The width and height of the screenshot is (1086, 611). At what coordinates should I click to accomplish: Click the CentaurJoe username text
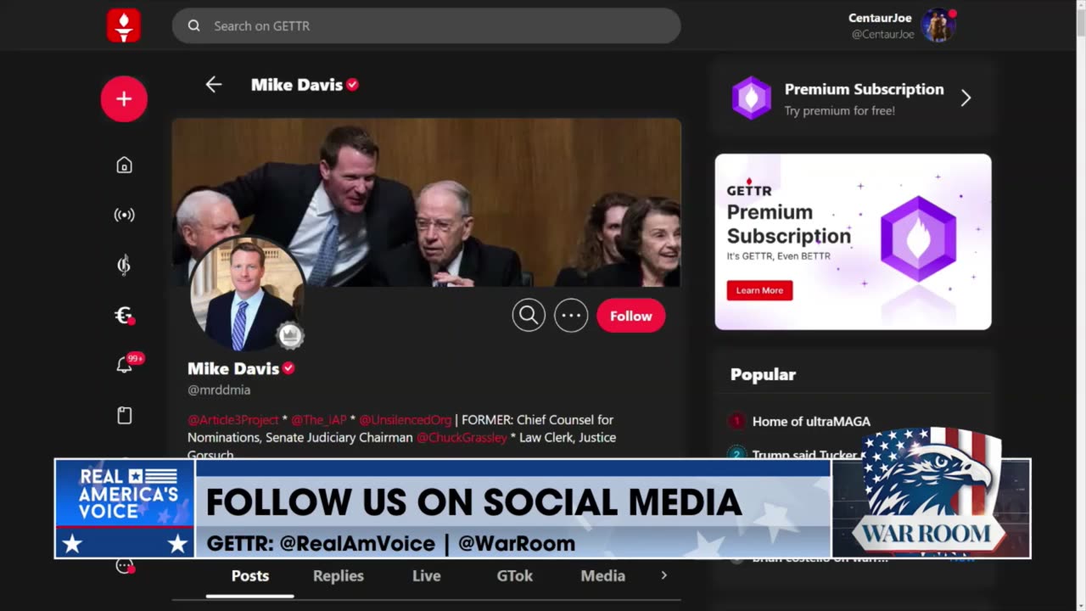(x=880, y=18)
